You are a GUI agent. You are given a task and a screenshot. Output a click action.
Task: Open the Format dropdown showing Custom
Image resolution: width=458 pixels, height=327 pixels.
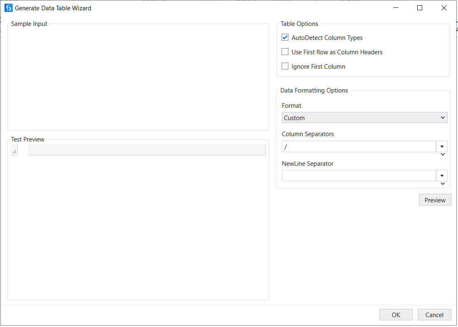pyautogui.click(x=365, y=118)
